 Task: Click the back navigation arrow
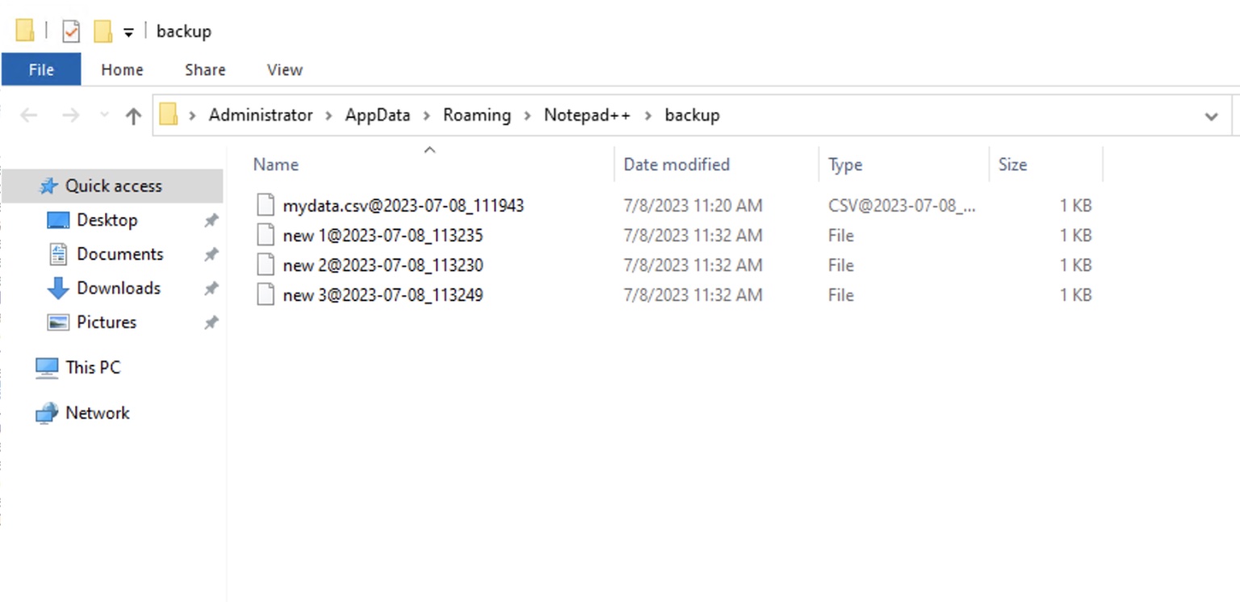[x=29, y=115]
